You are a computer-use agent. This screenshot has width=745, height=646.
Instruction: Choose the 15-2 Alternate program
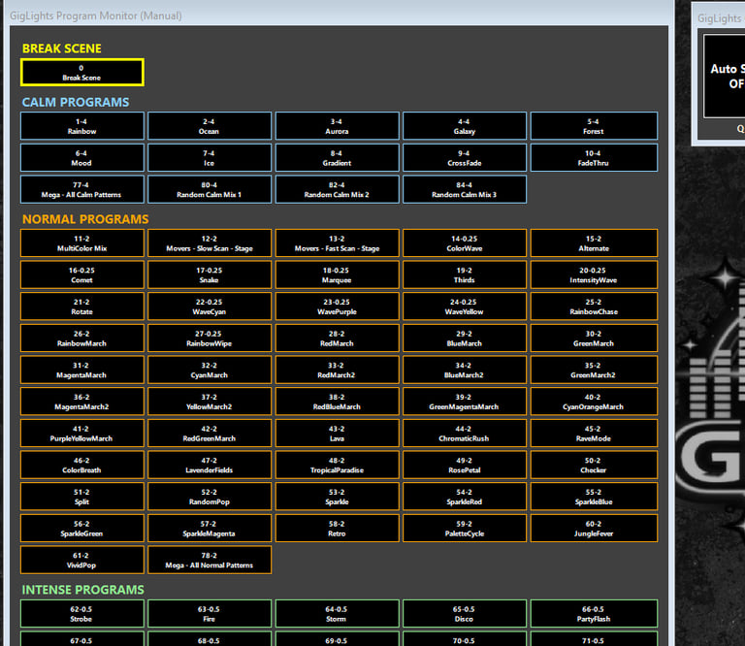(x=594, y=243)
